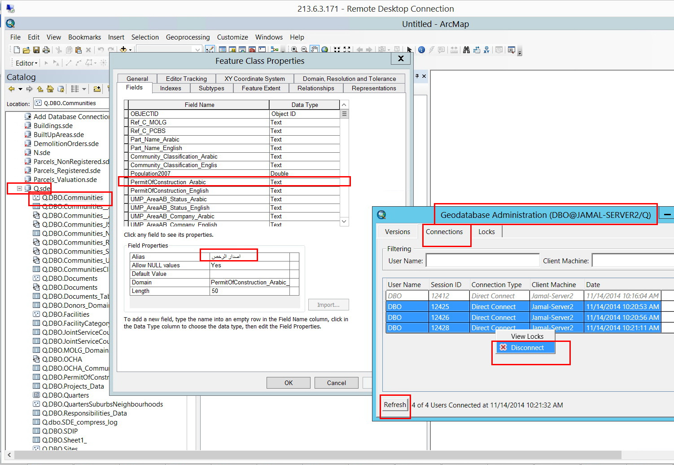Open the Locks tab in Geodatabase Administration

click(486, 232)
